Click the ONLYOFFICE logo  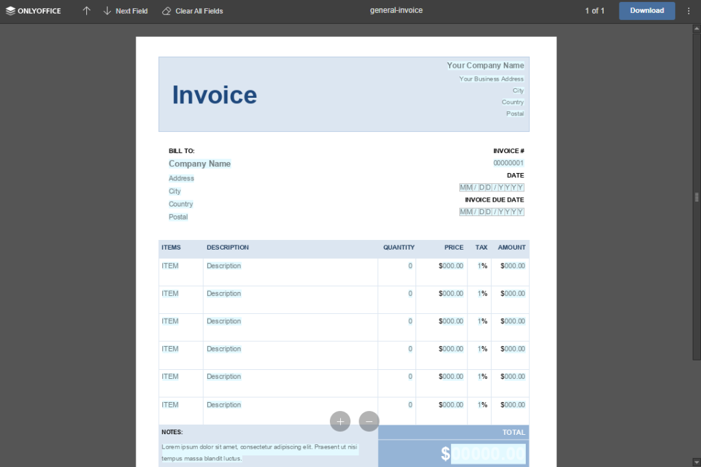33,10
